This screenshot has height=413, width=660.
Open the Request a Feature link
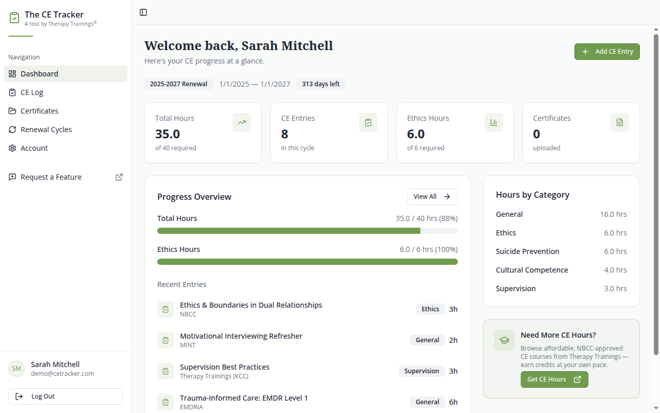click(x=65, y=177)
